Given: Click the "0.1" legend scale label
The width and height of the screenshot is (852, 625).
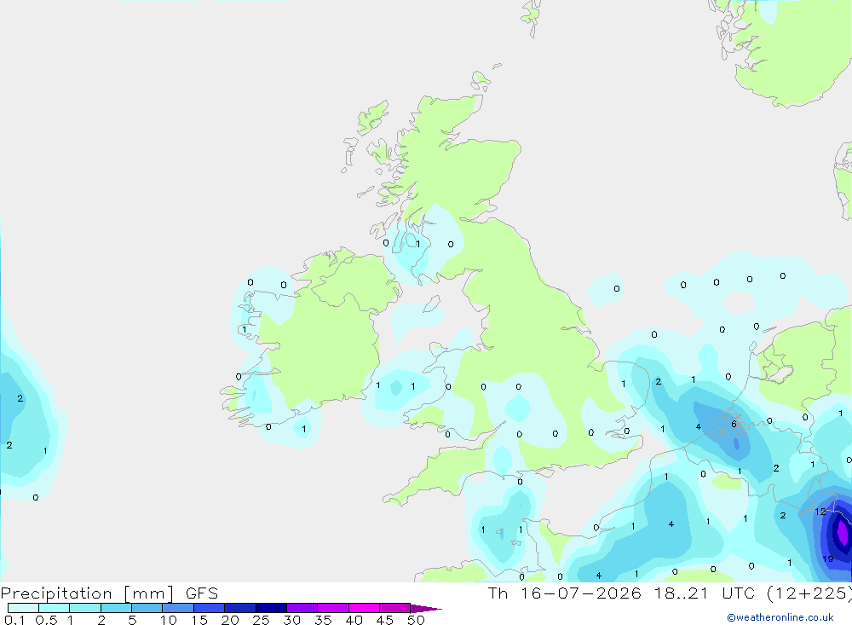Looking at the screenshot, I should 14,620.
